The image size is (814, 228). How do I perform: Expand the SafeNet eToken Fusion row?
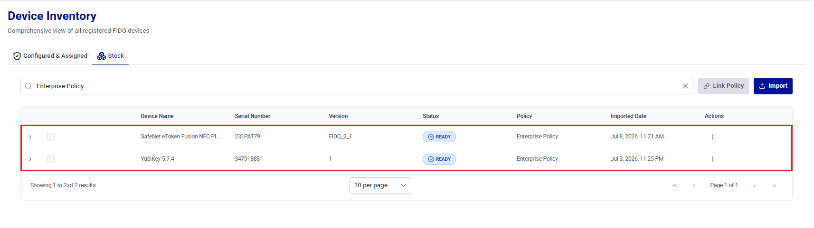pyautogui.click(x=30, y=137)
